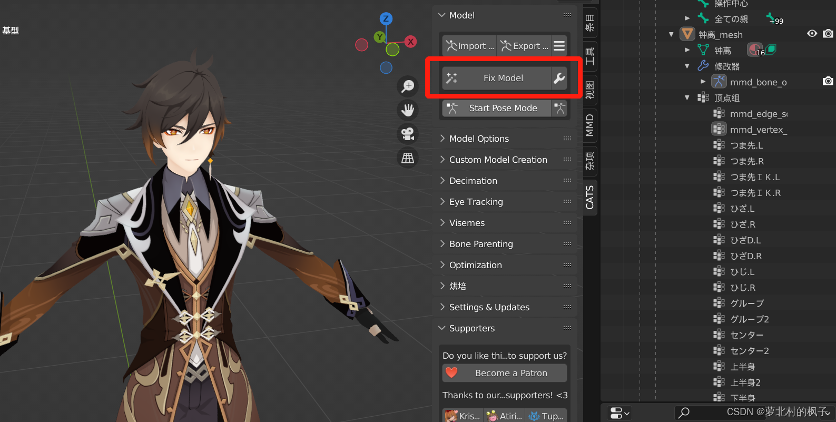Collapse the 钟离_mesh tree item
The height and width of the screenshot is (422, 836).
(671, 35)
